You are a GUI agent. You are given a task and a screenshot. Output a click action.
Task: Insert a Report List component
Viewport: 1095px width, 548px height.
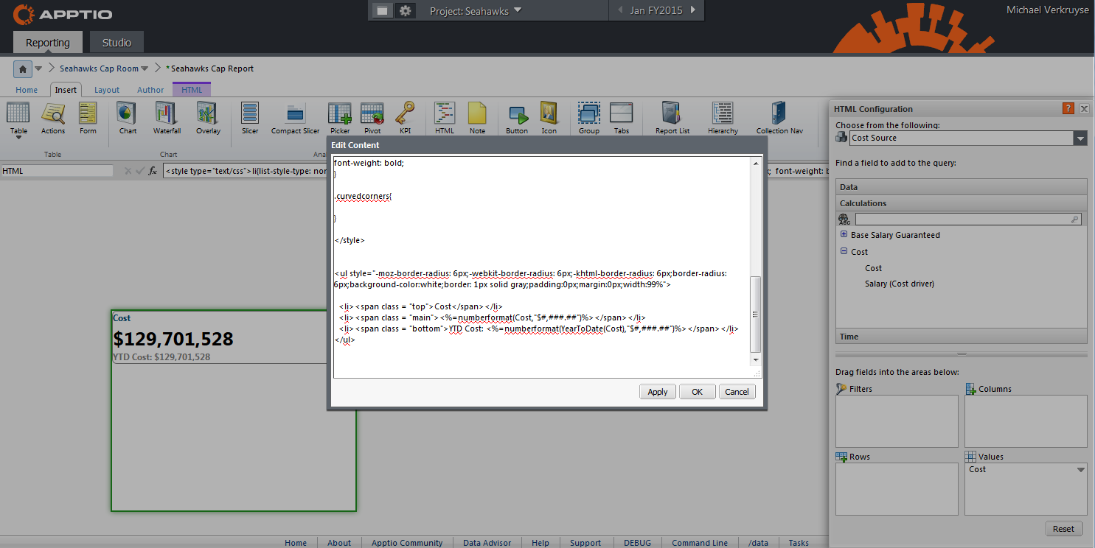point(672,117)
